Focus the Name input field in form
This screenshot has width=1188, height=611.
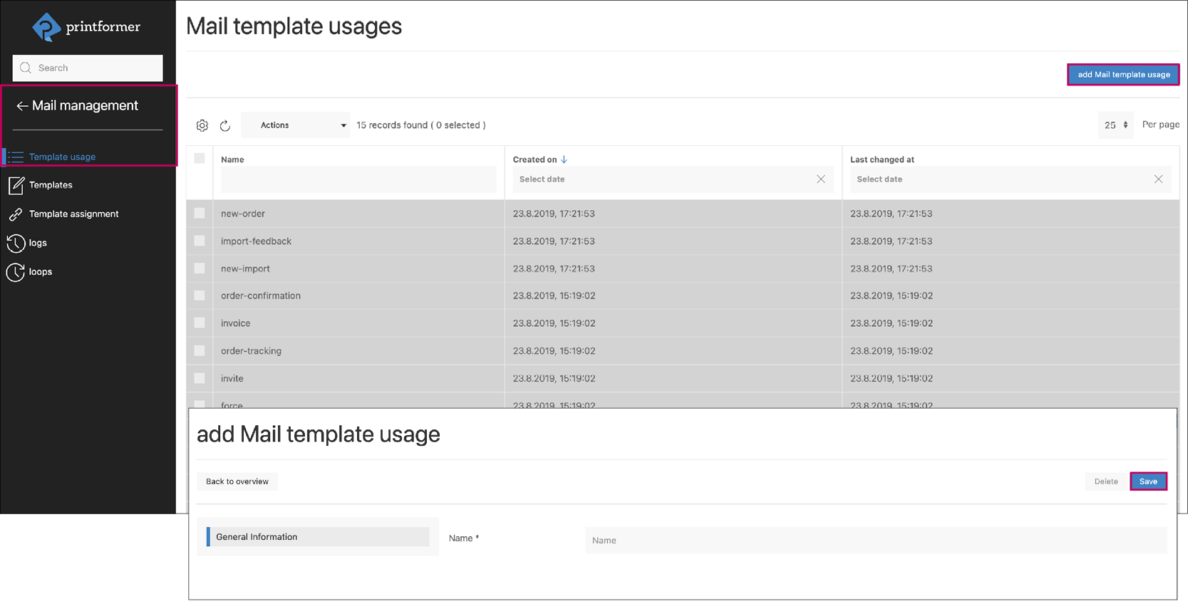[x=875, y=540]
